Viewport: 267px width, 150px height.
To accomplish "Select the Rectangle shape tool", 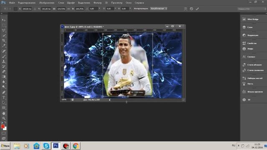I will coord(4,108).
